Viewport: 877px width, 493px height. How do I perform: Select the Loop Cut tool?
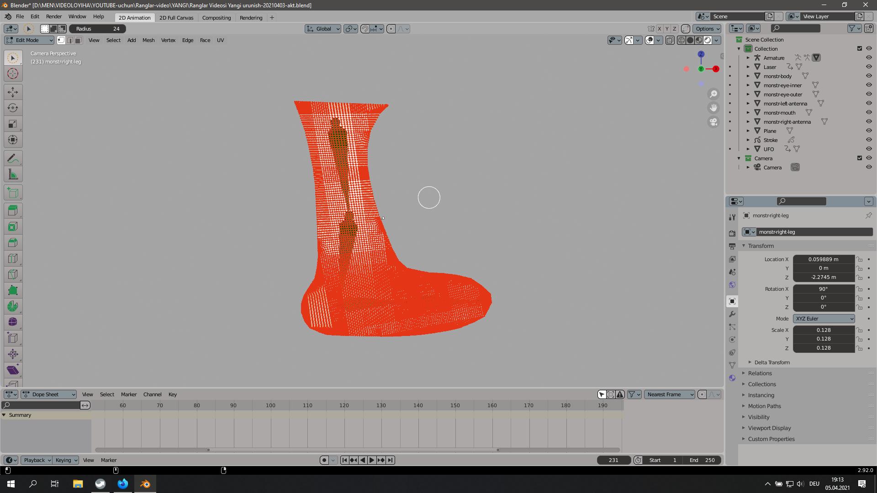tap(13, 258)
